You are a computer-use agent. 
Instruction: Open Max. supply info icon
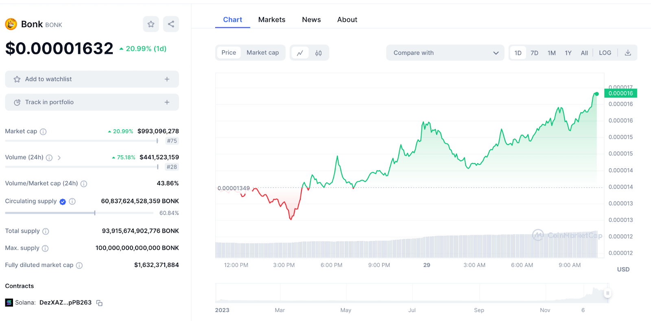45,248
